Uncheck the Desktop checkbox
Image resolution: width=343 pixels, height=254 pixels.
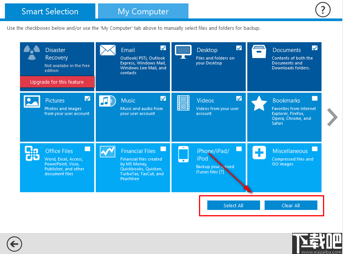click(239, 48)
